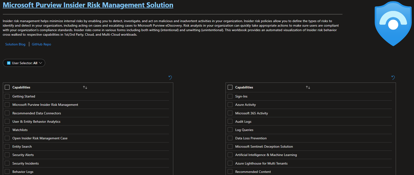Screen dimensions: 414x175
Task: Check the Audit Logs checkbox
Action: [x=230, y=122]
